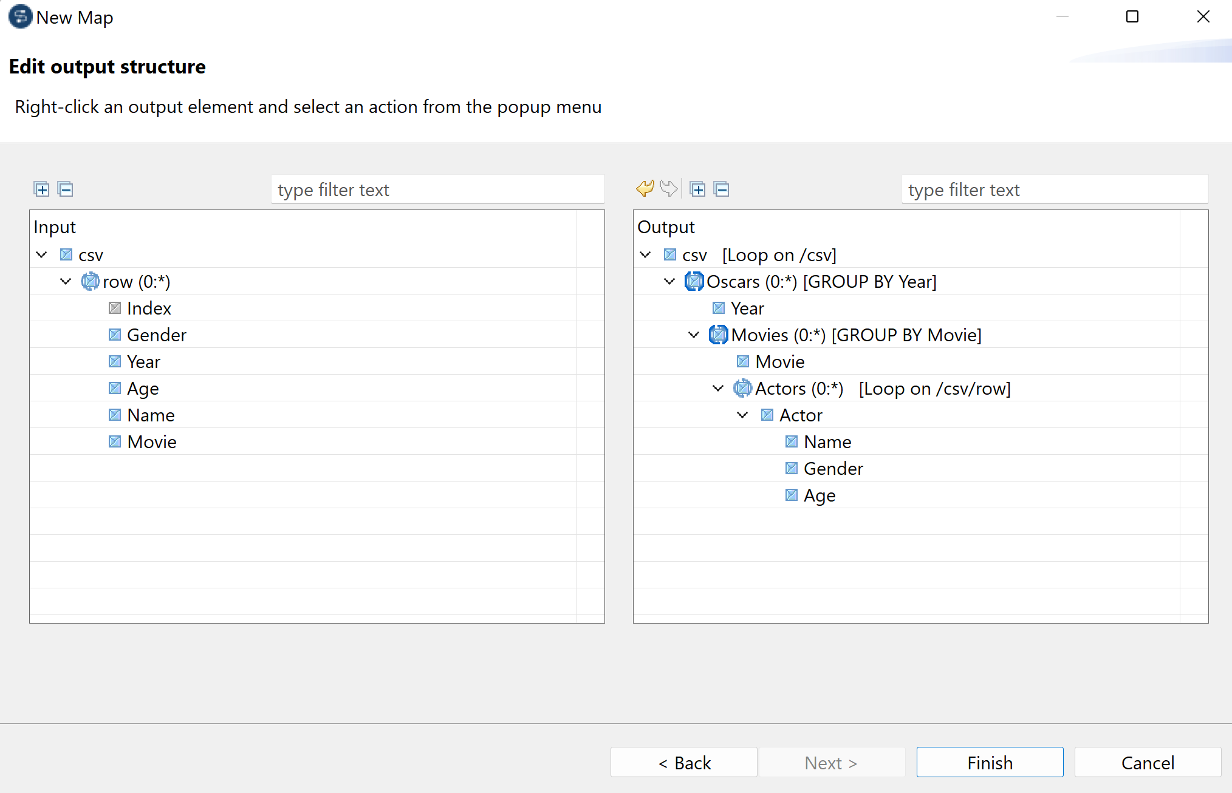Click the Cancel button
The height and width of the screenshot is (793, 1232).
1147,762
